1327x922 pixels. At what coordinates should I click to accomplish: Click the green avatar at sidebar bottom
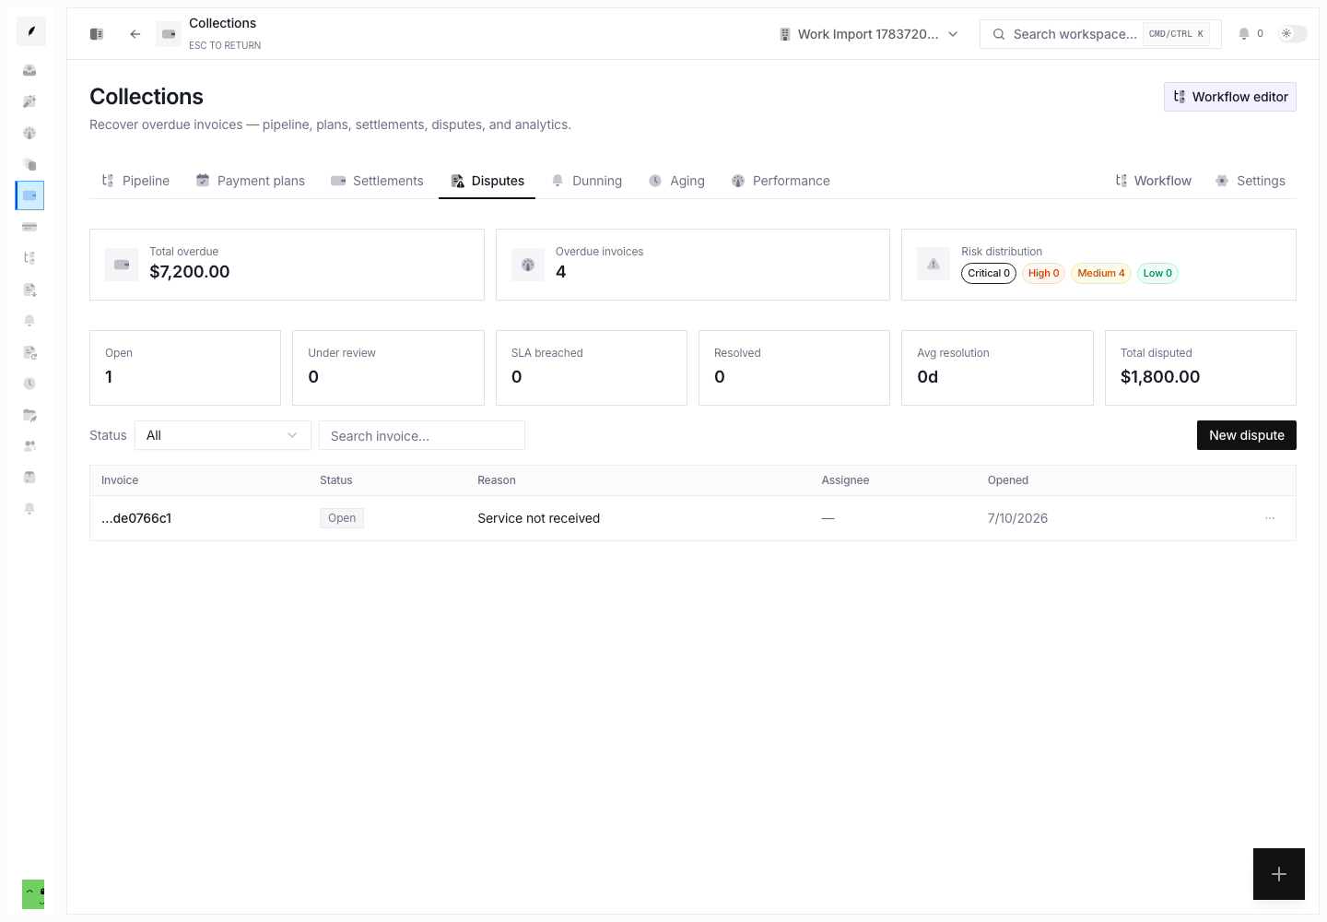[33, 894]
